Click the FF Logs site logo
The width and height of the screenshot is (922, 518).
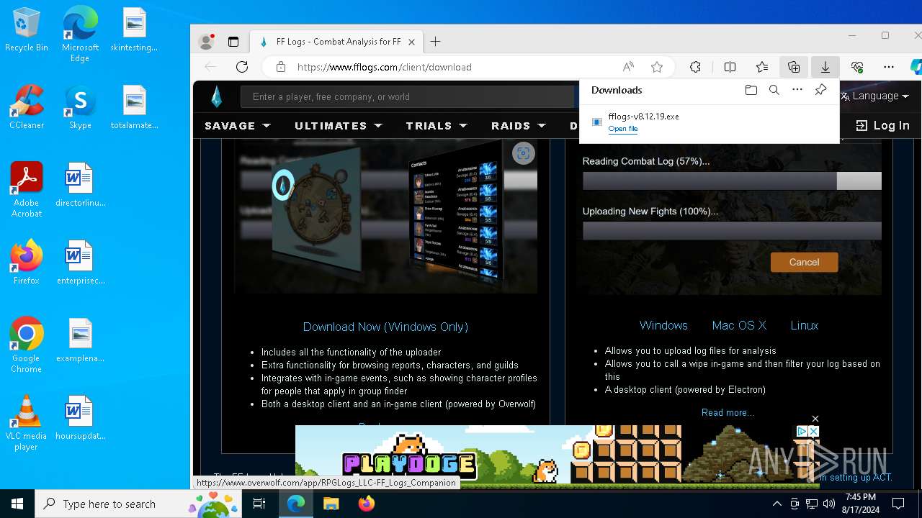point(217,96)
